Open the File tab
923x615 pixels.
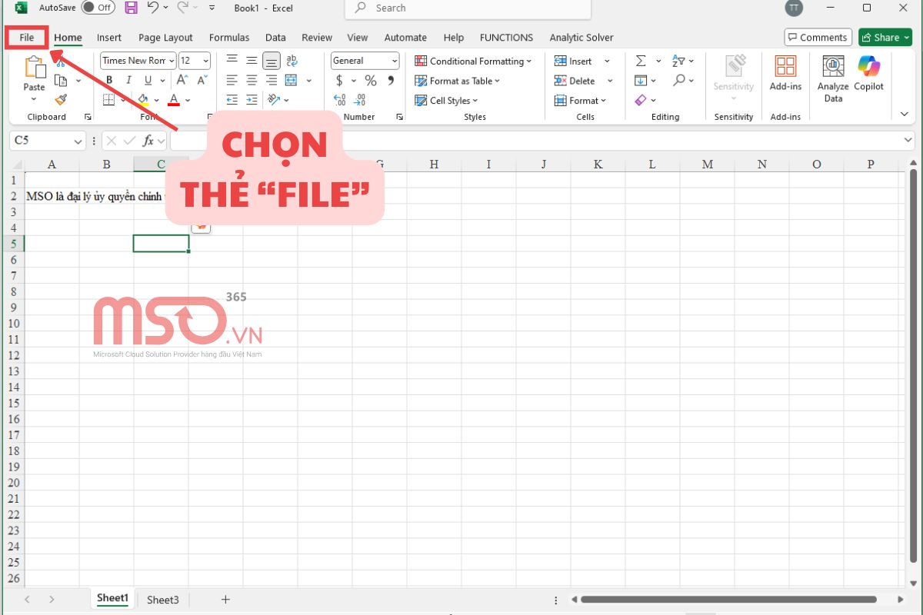tap(27, 37)
